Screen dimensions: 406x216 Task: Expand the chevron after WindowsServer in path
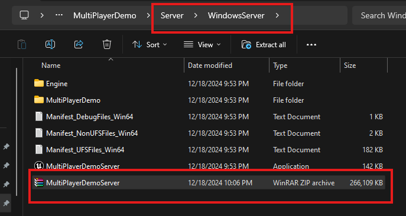(277, 15)
